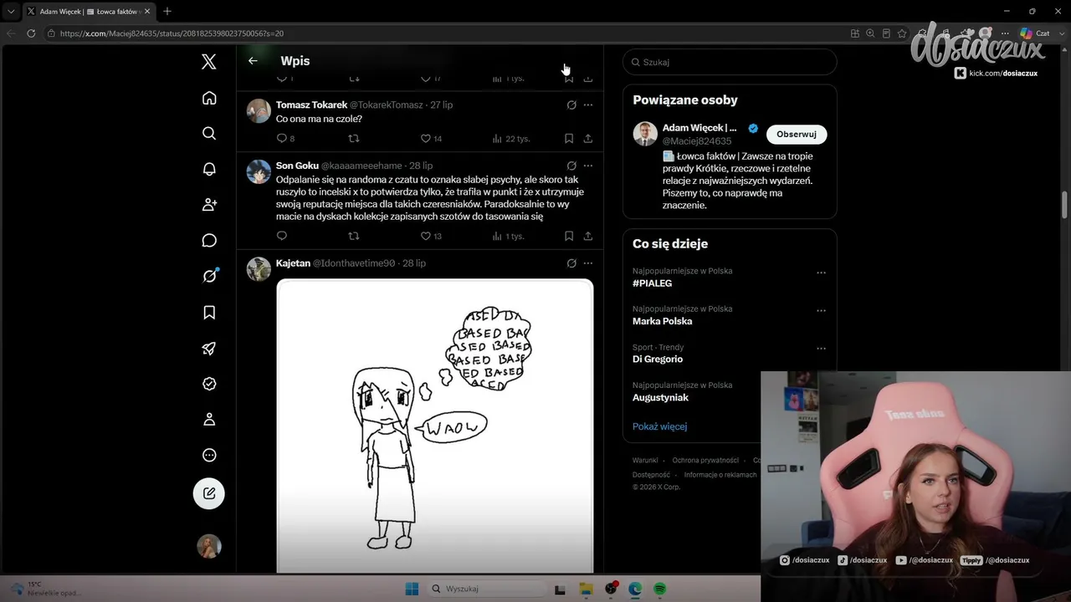Reply to Son Goku's post
Image resolution: width=1071 pixels, height=602 pixels.
tap(282, 236)
